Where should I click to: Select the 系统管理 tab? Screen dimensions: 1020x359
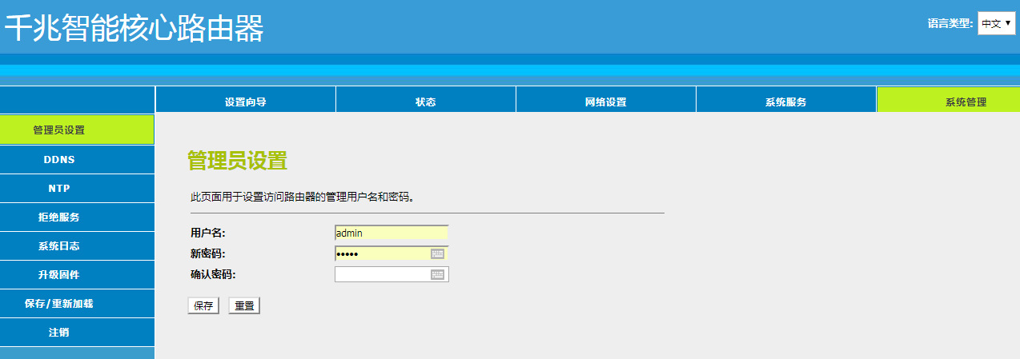click(x=966, y=102)
